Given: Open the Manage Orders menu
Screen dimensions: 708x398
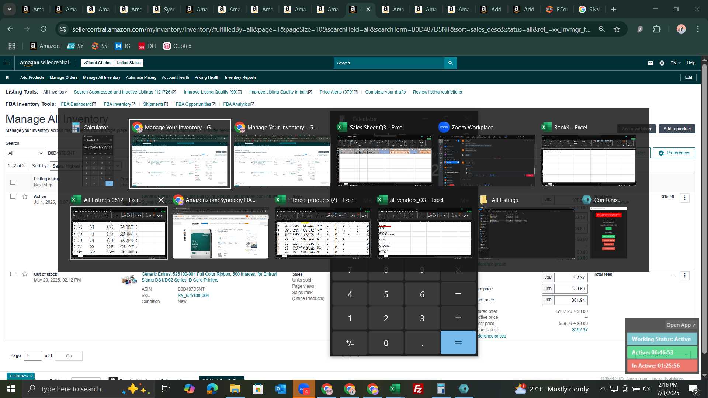Looking at the screenshot, I should pos(63,77).
